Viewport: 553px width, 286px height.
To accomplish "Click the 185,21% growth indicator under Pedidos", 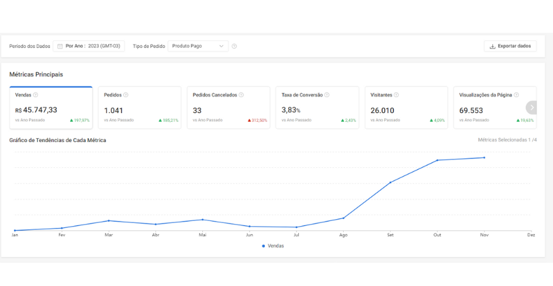I will pyautogui.click(x=169, y=121).
